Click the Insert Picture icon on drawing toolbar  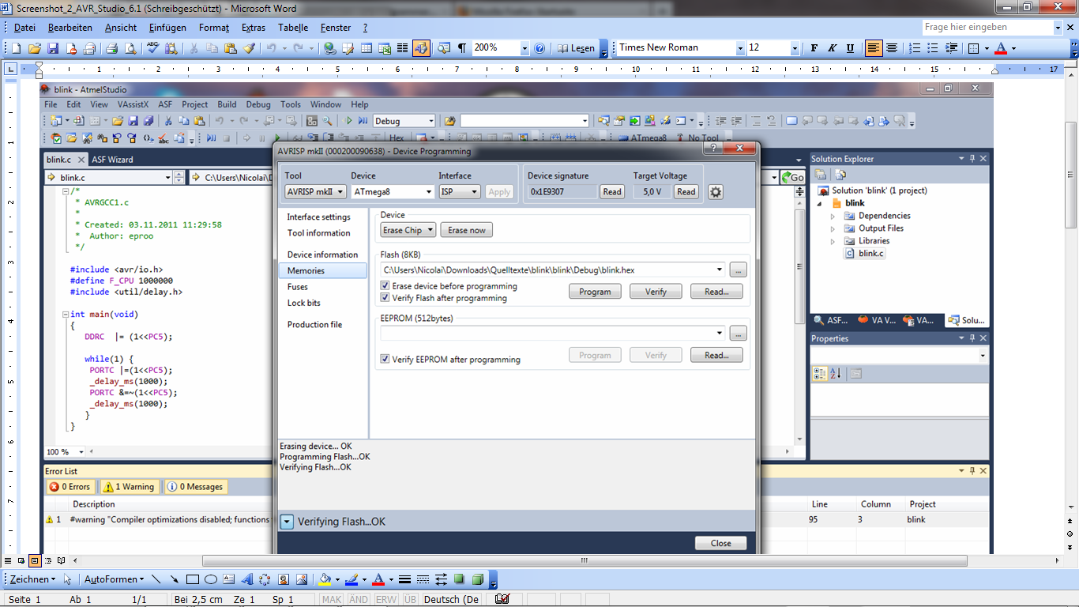point(301,579)
